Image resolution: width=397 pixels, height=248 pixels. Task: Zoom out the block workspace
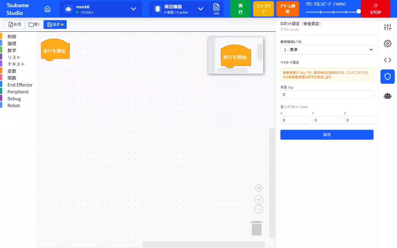(259, 209)
